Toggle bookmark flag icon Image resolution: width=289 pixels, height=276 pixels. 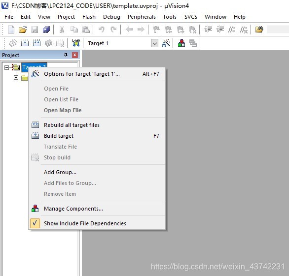(156, 30)
